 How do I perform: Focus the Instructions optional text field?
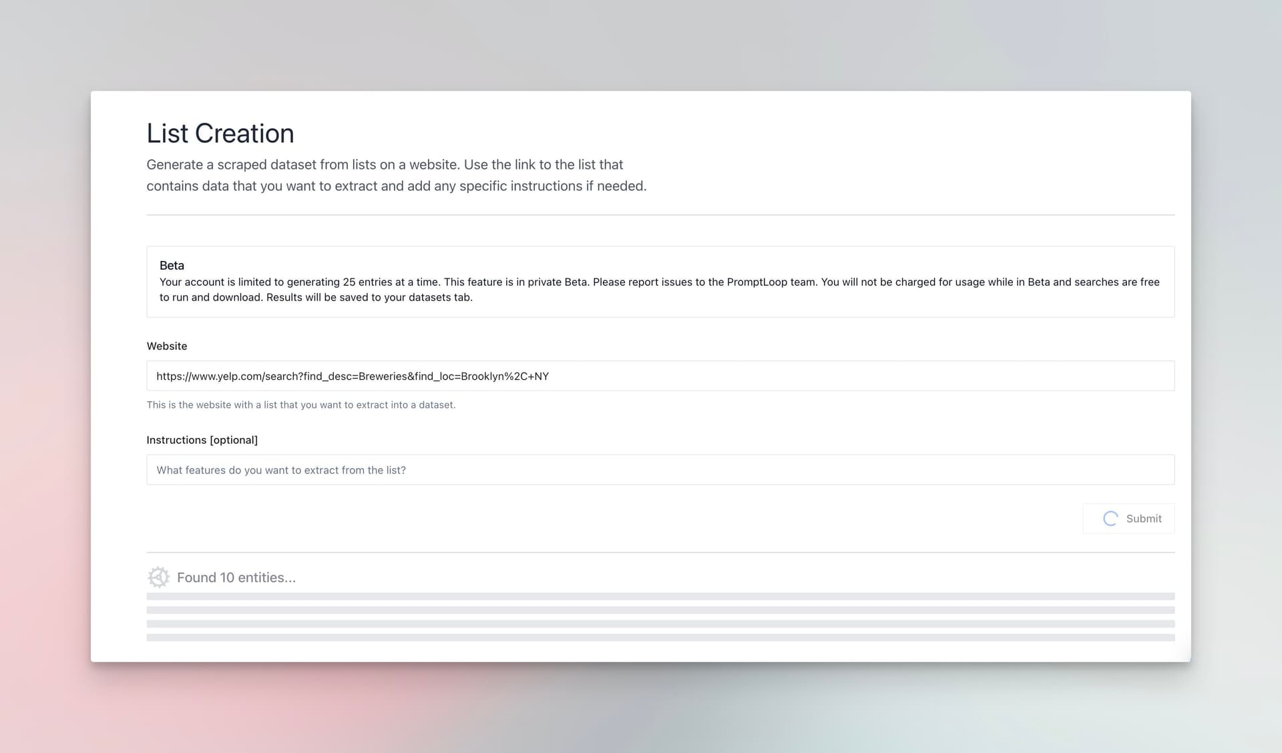(x=660, y=470)
